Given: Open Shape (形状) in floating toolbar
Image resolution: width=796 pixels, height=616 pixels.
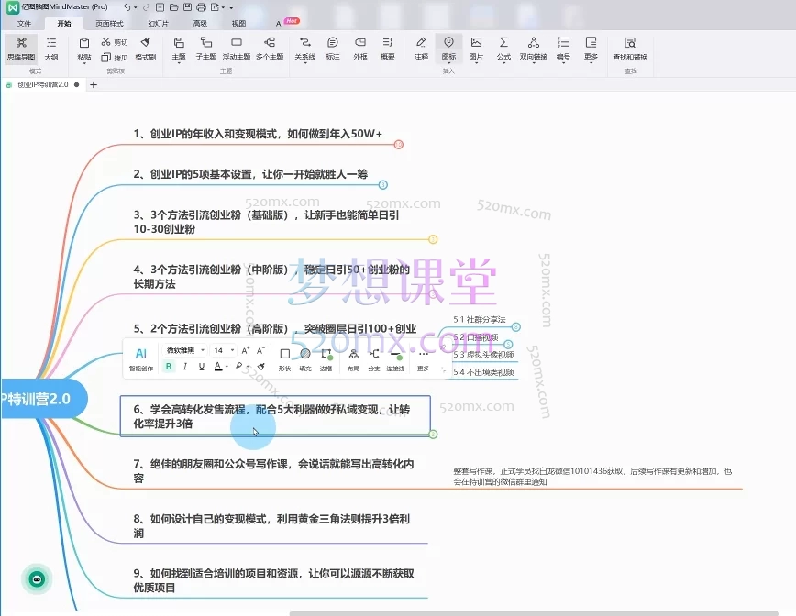Looking at the screenshot, I should pyautogui.click(x=285, y=358).
